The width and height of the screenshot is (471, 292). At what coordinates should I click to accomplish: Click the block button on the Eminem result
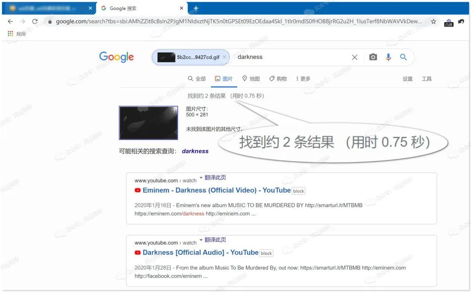[298, 190]
